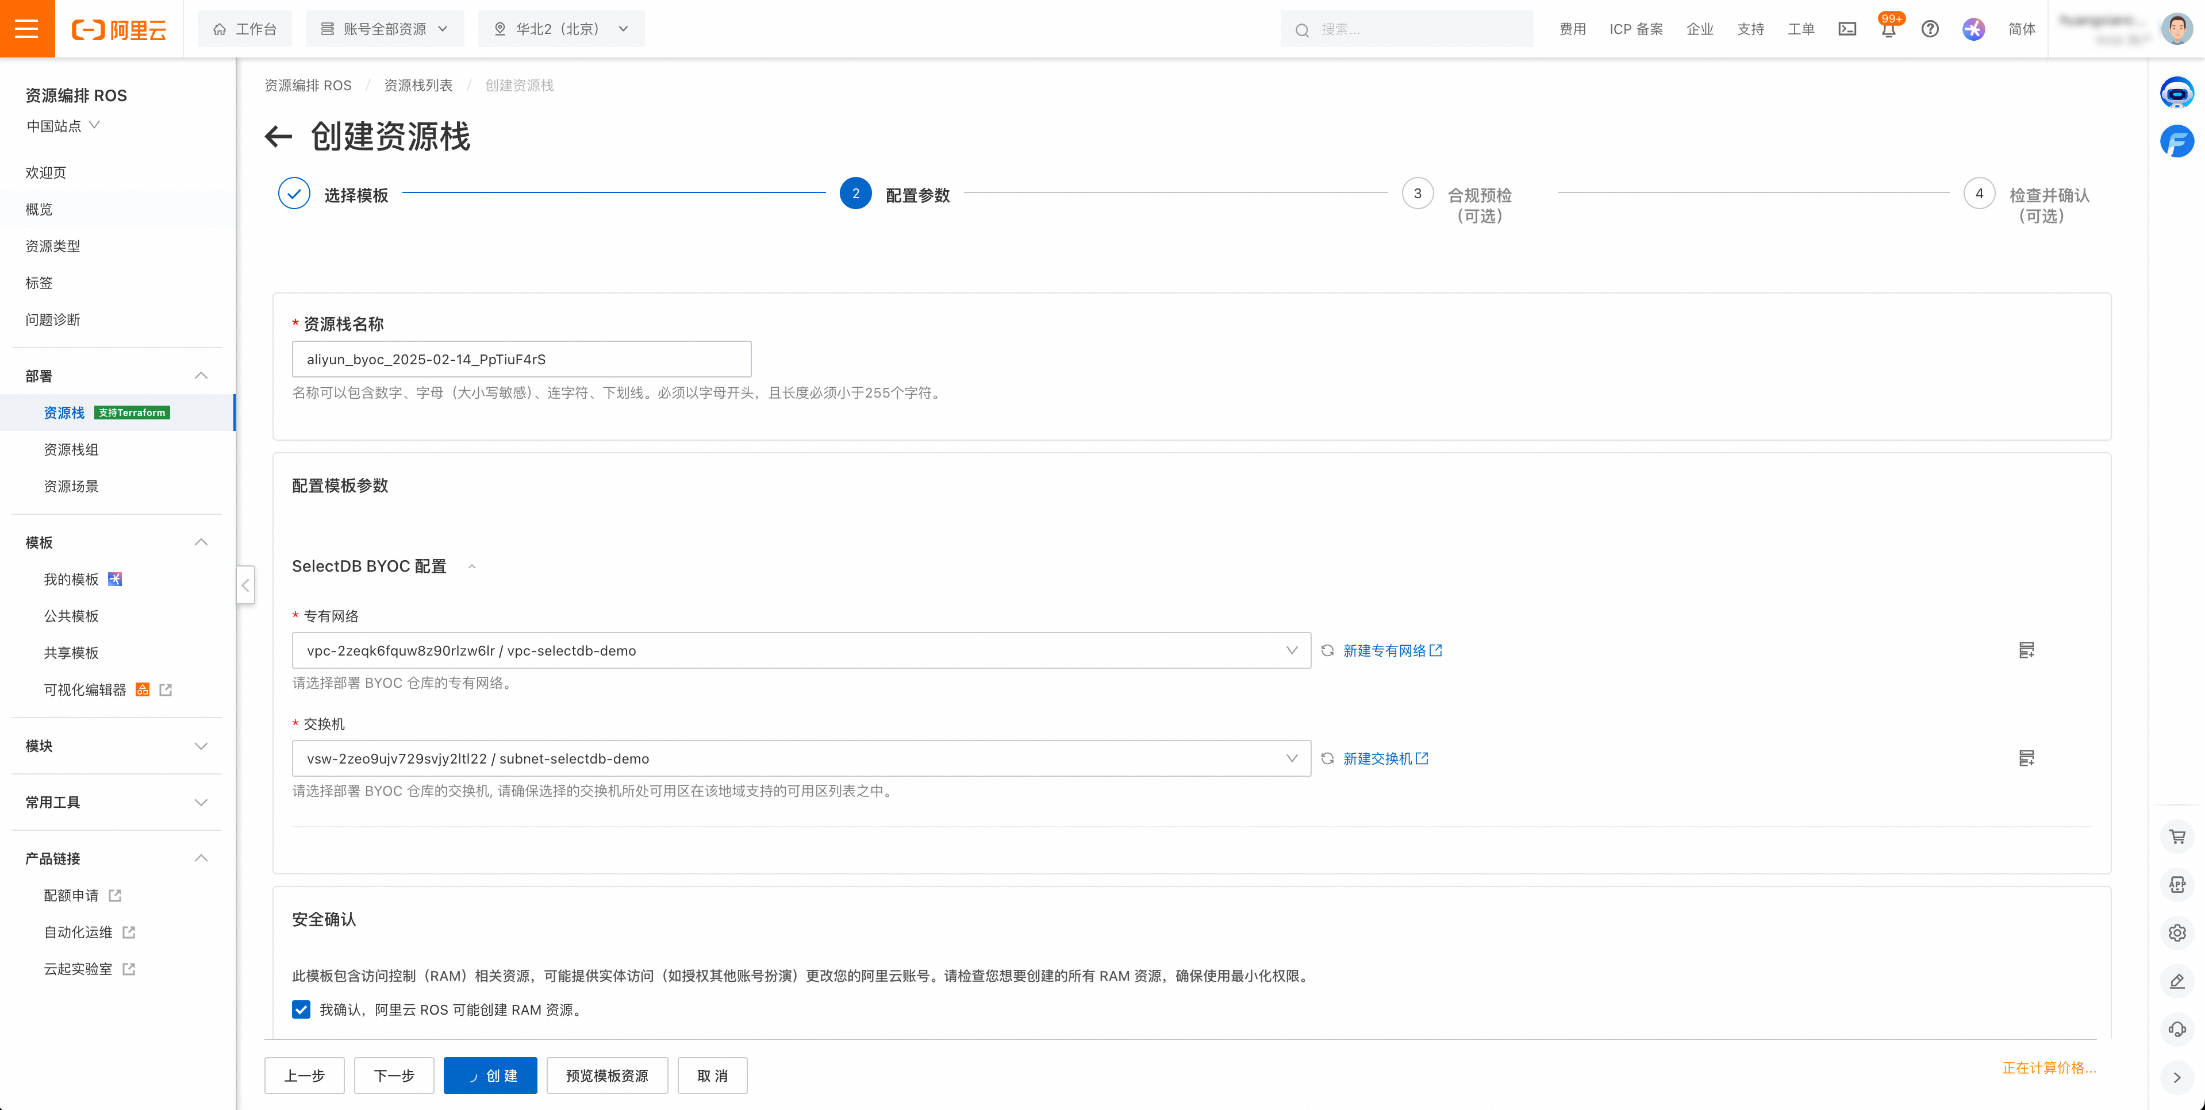Expand the 模块 sidebar group
2205x1110 pixels.
pos(201,746)
